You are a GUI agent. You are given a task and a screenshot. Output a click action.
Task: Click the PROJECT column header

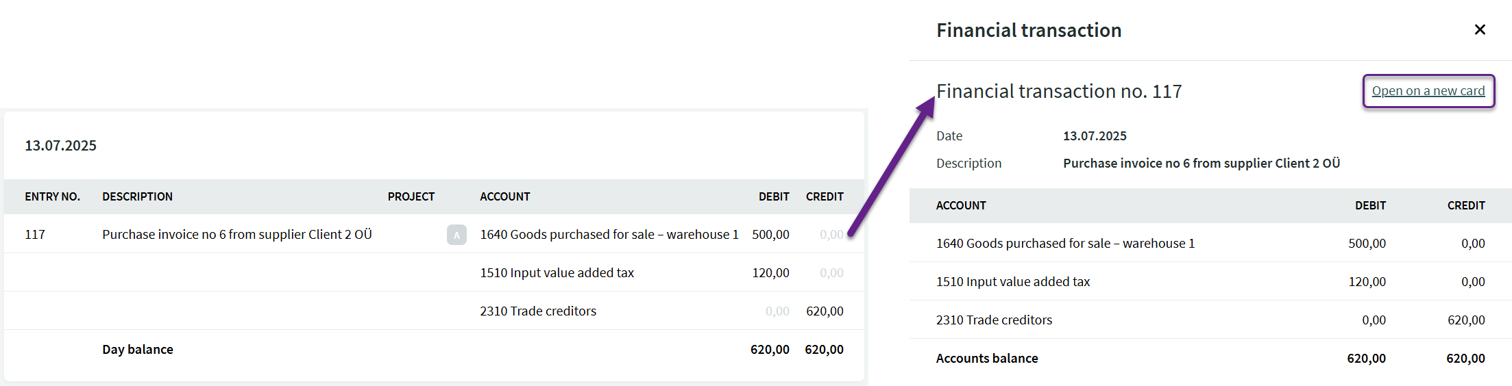(411, 196)
